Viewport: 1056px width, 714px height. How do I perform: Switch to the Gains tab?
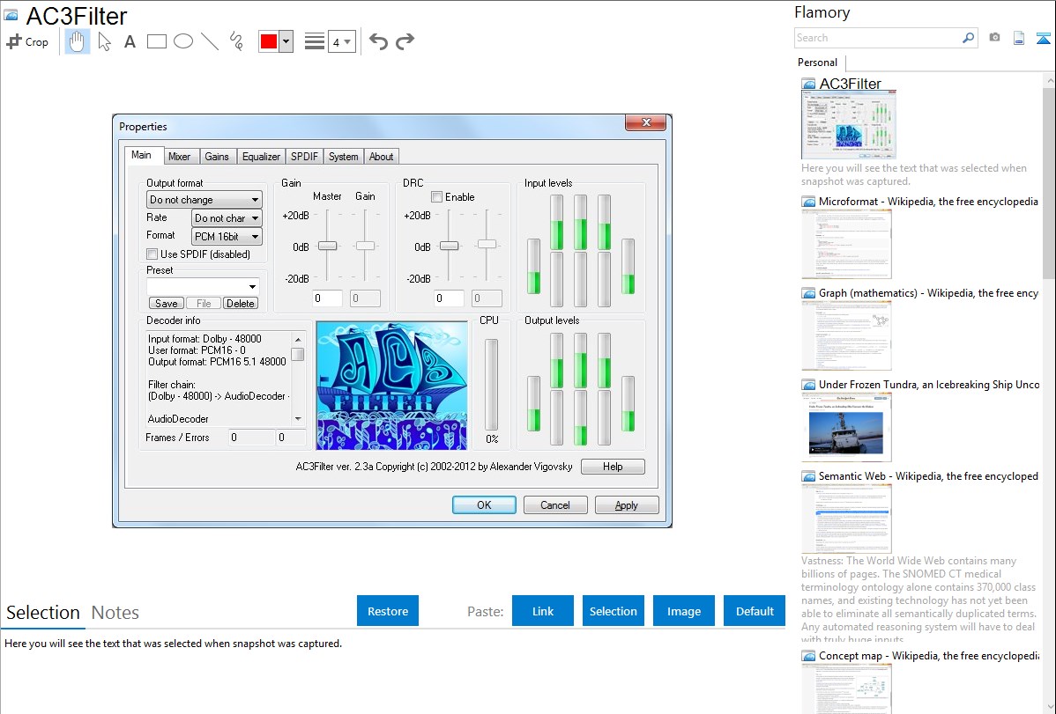click(216, 156)
